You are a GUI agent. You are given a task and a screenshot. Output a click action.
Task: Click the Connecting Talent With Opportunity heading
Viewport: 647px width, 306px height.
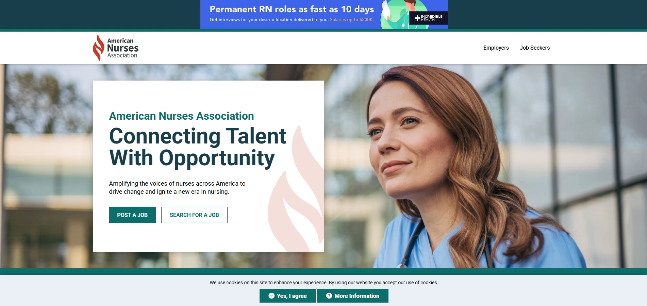click(x=197, y=147)
